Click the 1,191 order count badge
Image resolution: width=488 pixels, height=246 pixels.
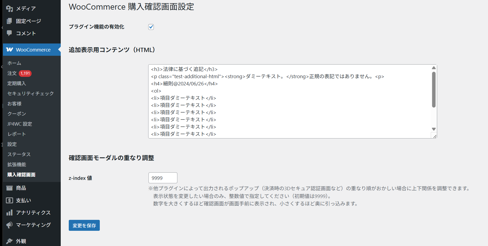click(x=25, y=73)
